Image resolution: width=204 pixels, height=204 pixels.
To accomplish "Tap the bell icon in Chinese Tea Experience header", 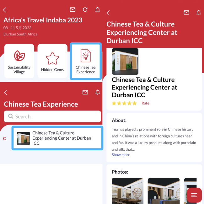I will click(98, 92).
